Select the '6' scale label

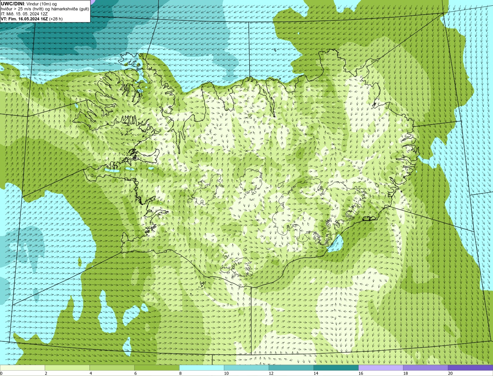(x=135, y=373)
